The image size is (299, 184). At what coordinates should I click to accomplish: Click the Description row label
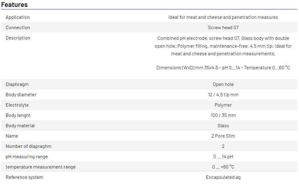(x=18, y=38)
